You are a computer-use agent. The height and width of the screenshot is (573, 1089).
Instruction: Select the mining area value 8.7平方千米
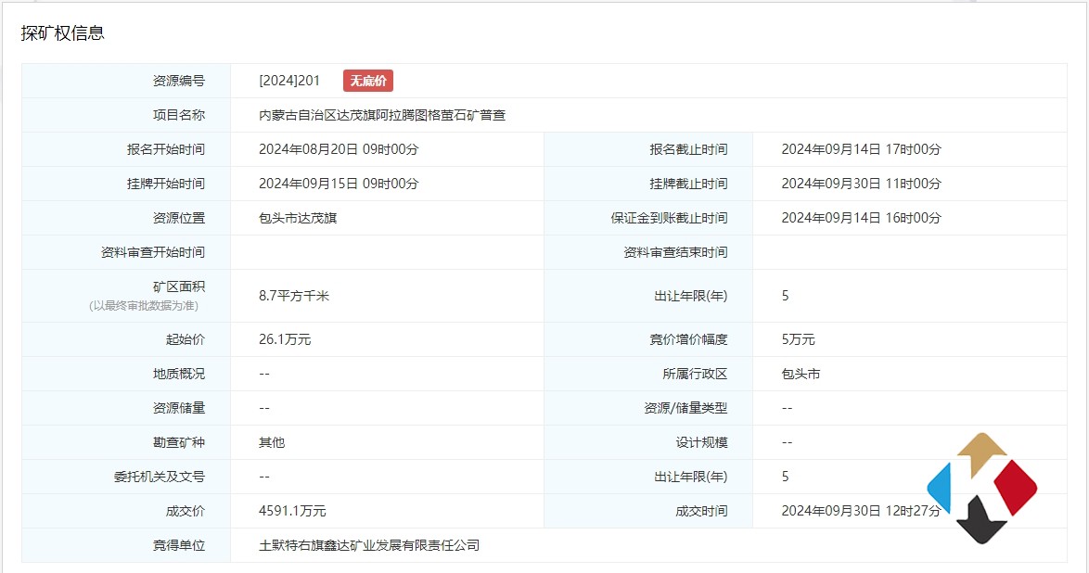pos(294,296)
